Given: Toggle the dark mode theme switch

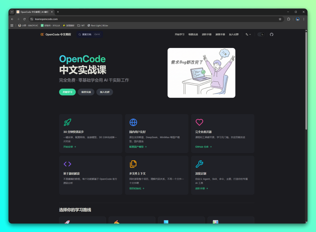Looking at the screenshot, I should click(261, 35).
